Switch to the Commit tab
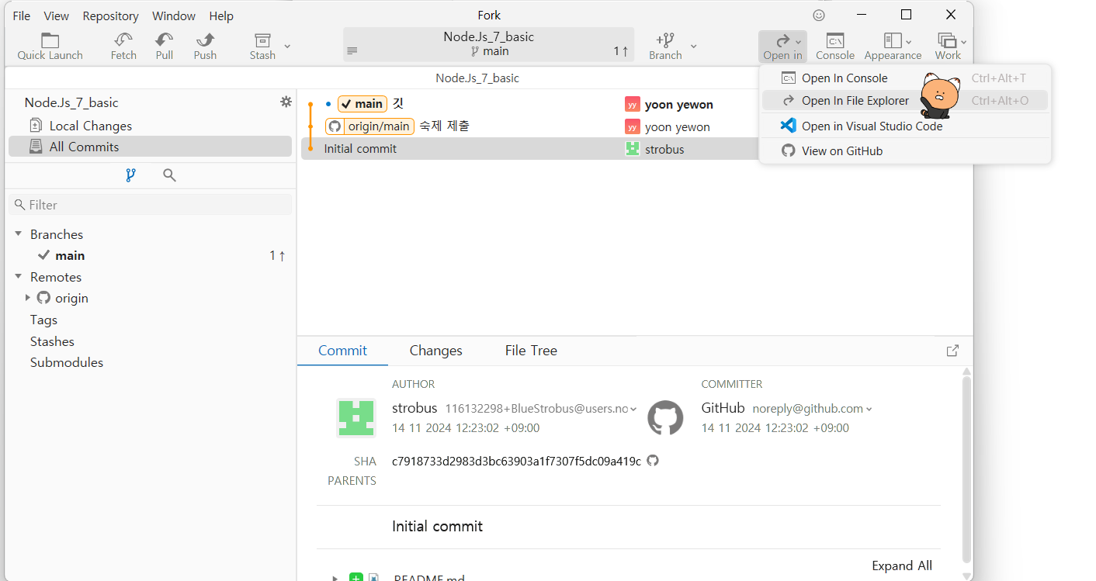The width and height of the screenshot is (1096, 581). pos(342,351)
